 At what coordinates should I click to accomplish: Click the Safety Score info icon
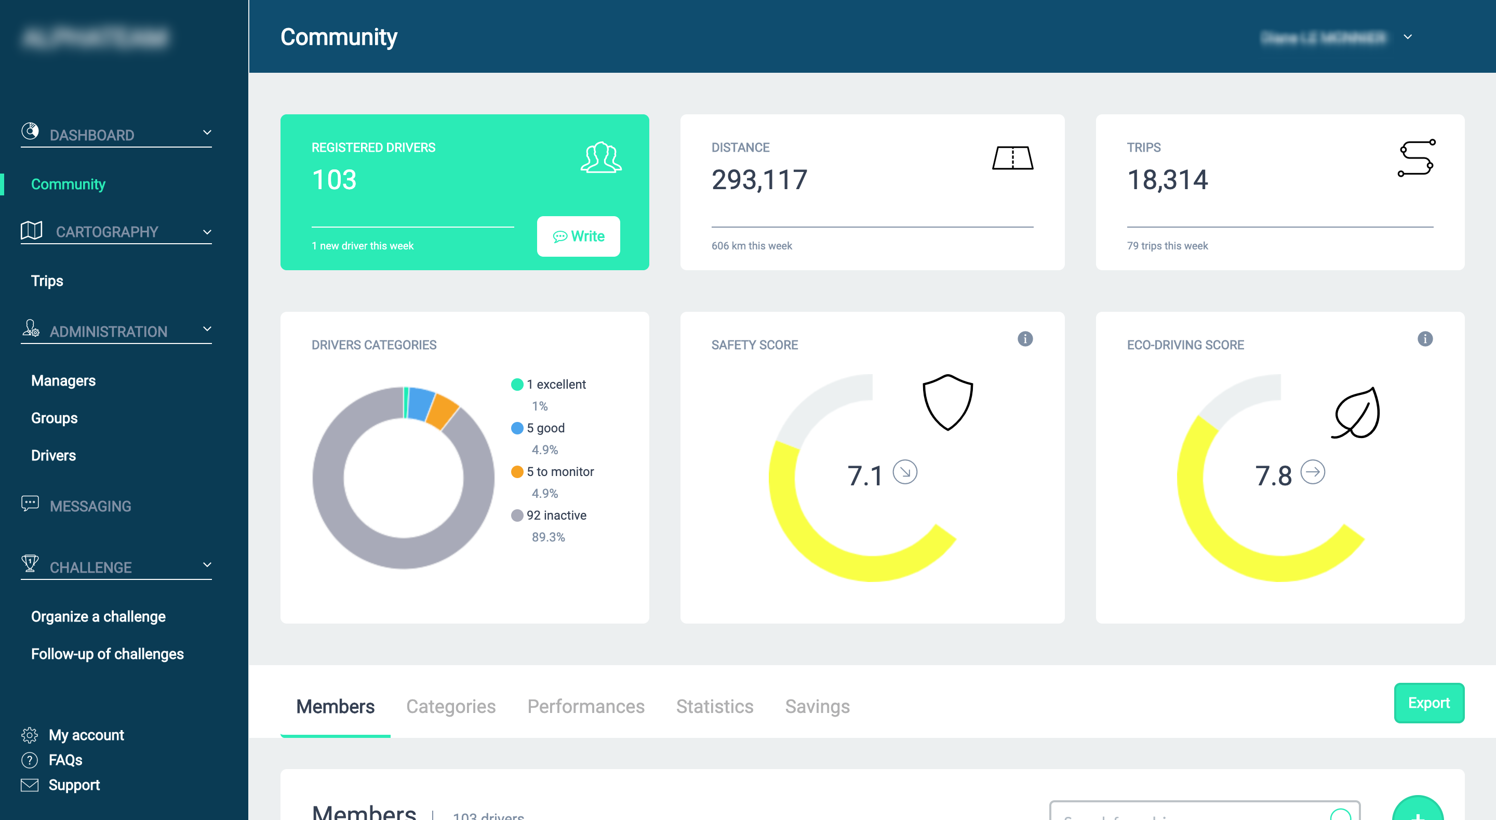pos(1025,339)
